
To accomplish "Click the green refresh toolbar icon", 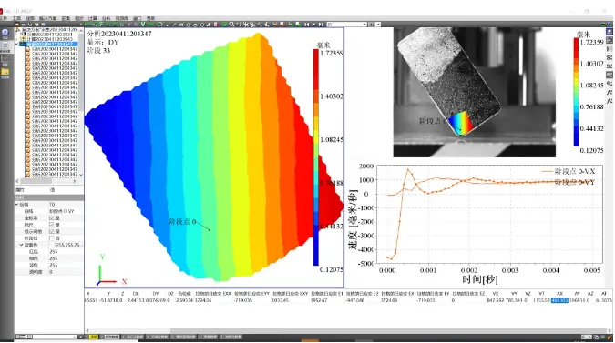I will (224, 25).
